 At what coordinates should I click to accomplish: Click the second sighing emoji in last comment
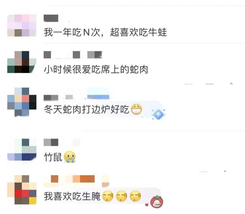[x=121, y=196]
